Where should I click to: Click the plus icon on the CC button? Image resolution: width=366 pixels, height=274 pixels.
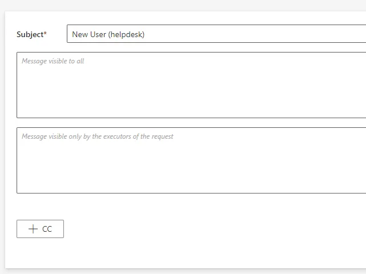point(33,229)
